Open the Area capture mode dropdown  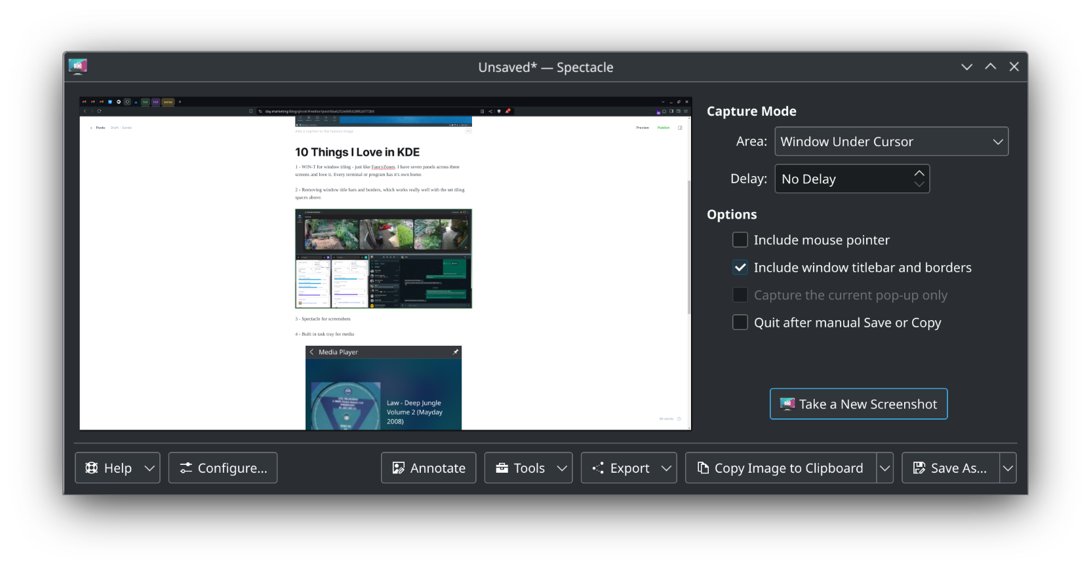tap(891, 141)
